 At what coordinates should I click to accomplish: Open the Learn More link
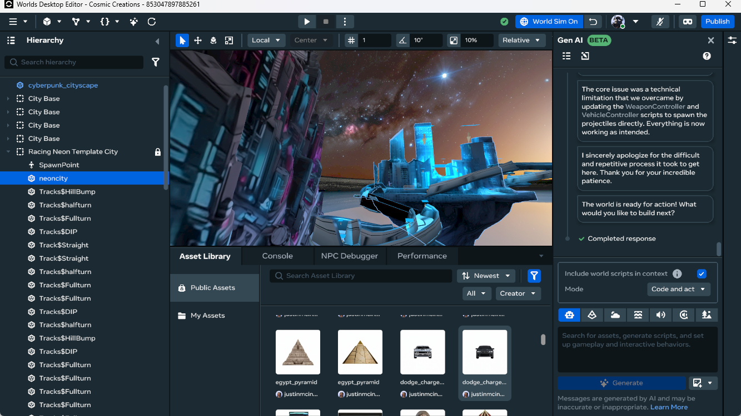pos(669,407)
